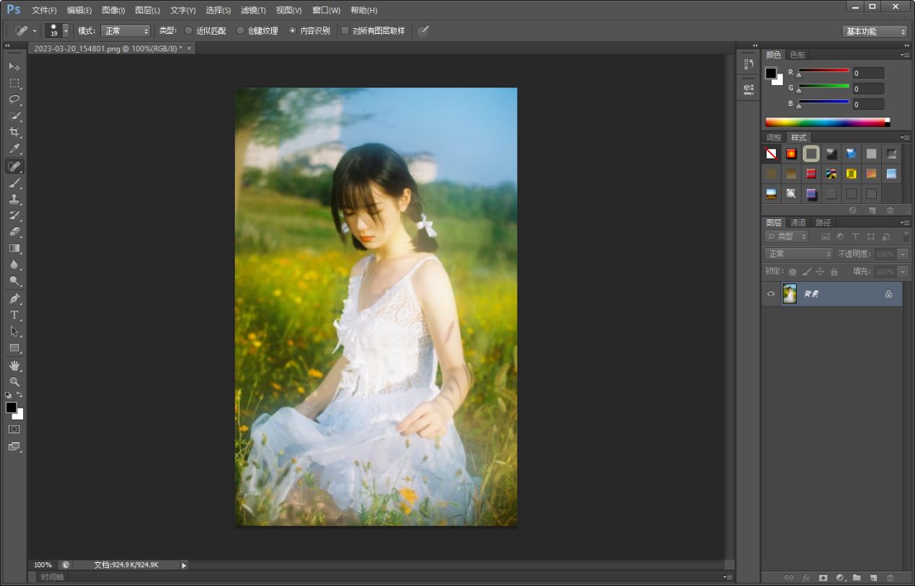This screenshot has height=586, width=915.
Task: Click the color spectrum ramp bar
Action: [827, 123]
